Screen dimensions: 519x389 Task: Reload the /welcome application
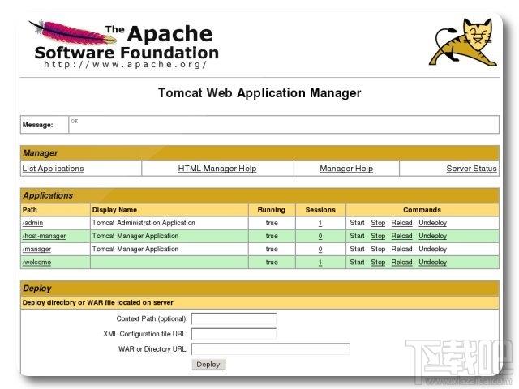[402, 263]
